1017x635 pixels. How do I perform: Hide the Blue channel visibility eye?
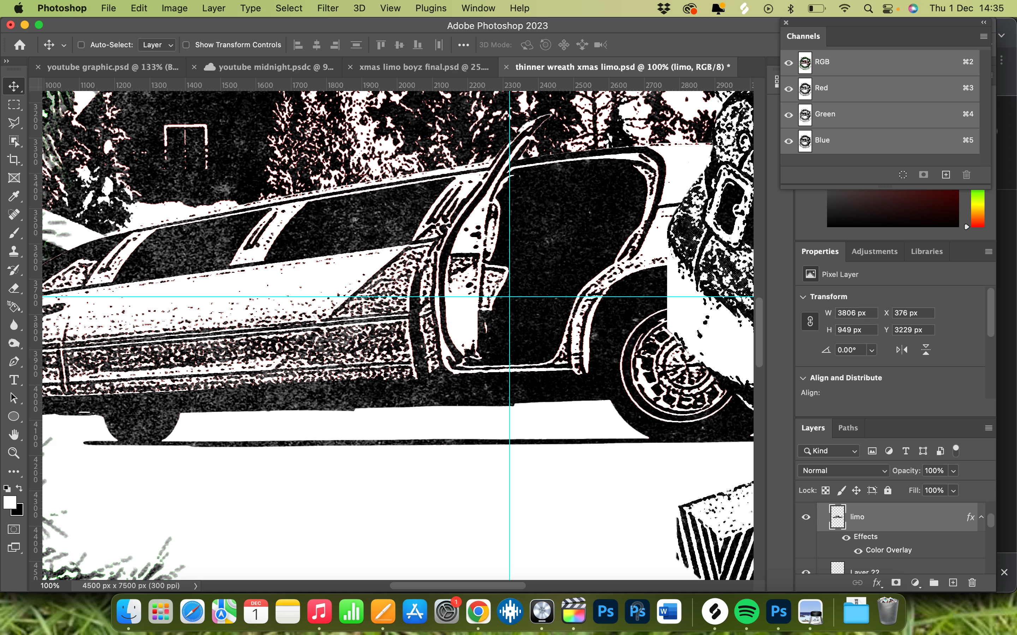click(x=789, y=141)
